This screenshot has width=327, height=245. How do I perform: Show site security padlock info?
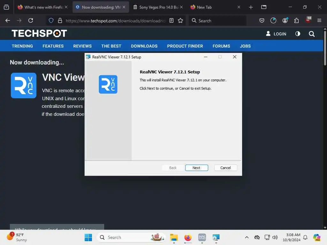(60, 20)
